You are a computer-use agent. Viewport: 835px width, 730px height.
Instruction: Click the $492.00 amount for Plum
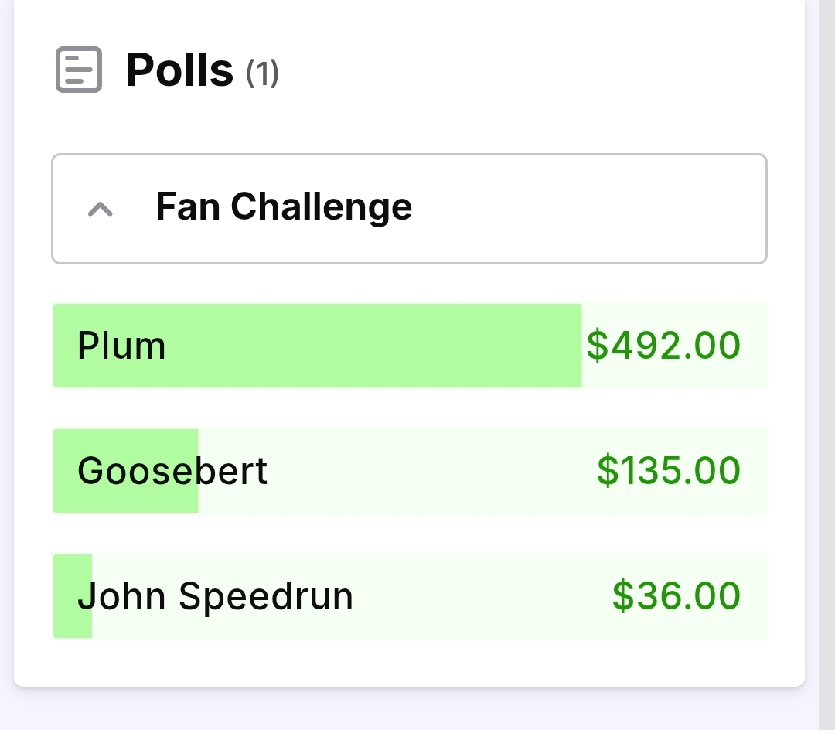(663, 346)
